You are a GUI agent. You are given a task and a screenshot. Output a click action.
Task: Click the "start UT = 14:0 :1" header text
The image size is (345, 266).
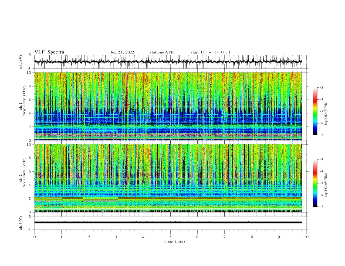pos(210,52)
